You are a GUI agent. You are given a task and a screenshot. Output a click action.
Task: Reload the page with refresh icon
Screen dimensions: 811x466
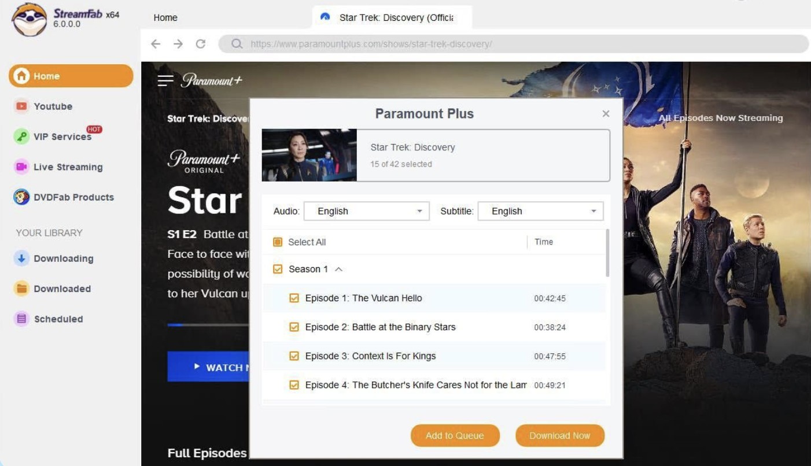pos(201,44)
